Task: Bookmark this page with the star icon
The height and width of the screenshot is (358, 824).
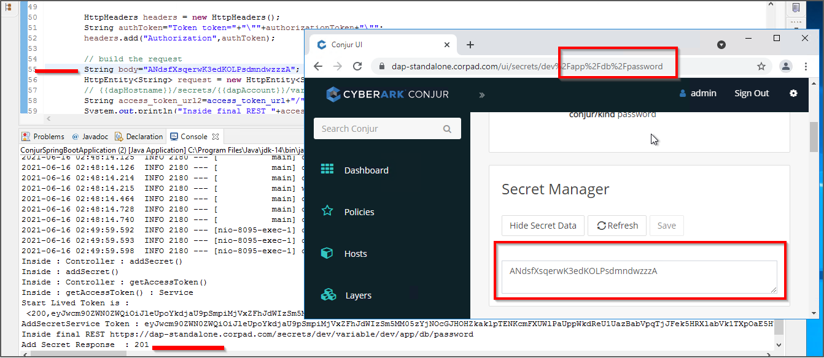Action: click(x=761, y=66)
